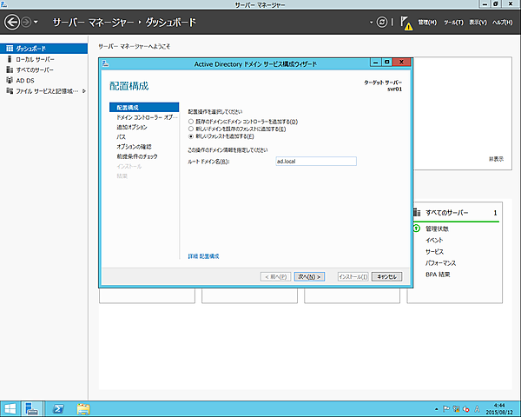Launch PowerShell from the taskbar

click(x=58, y=409)
